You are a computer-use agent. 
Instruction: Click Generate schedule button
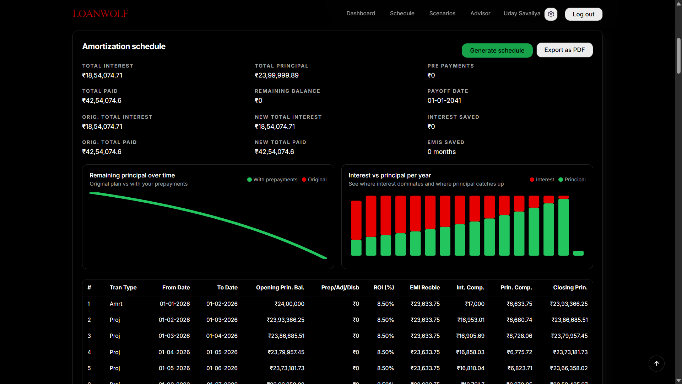pos(497,50)
